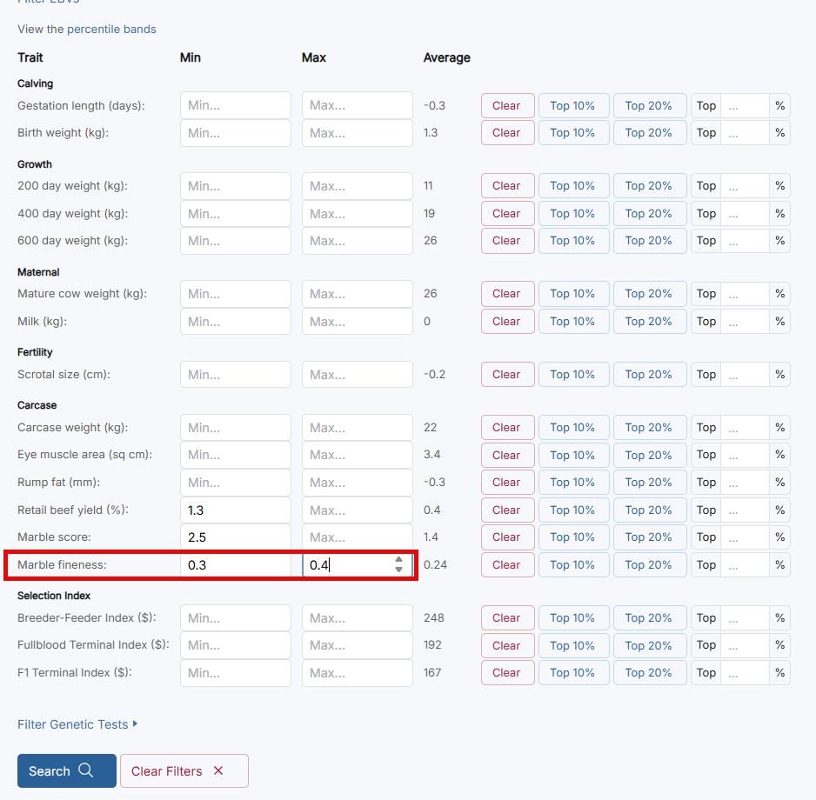Expand the Filter Genetic Tests section
The width and height of the screenshot is (816, 800).
tap(77, 724)
